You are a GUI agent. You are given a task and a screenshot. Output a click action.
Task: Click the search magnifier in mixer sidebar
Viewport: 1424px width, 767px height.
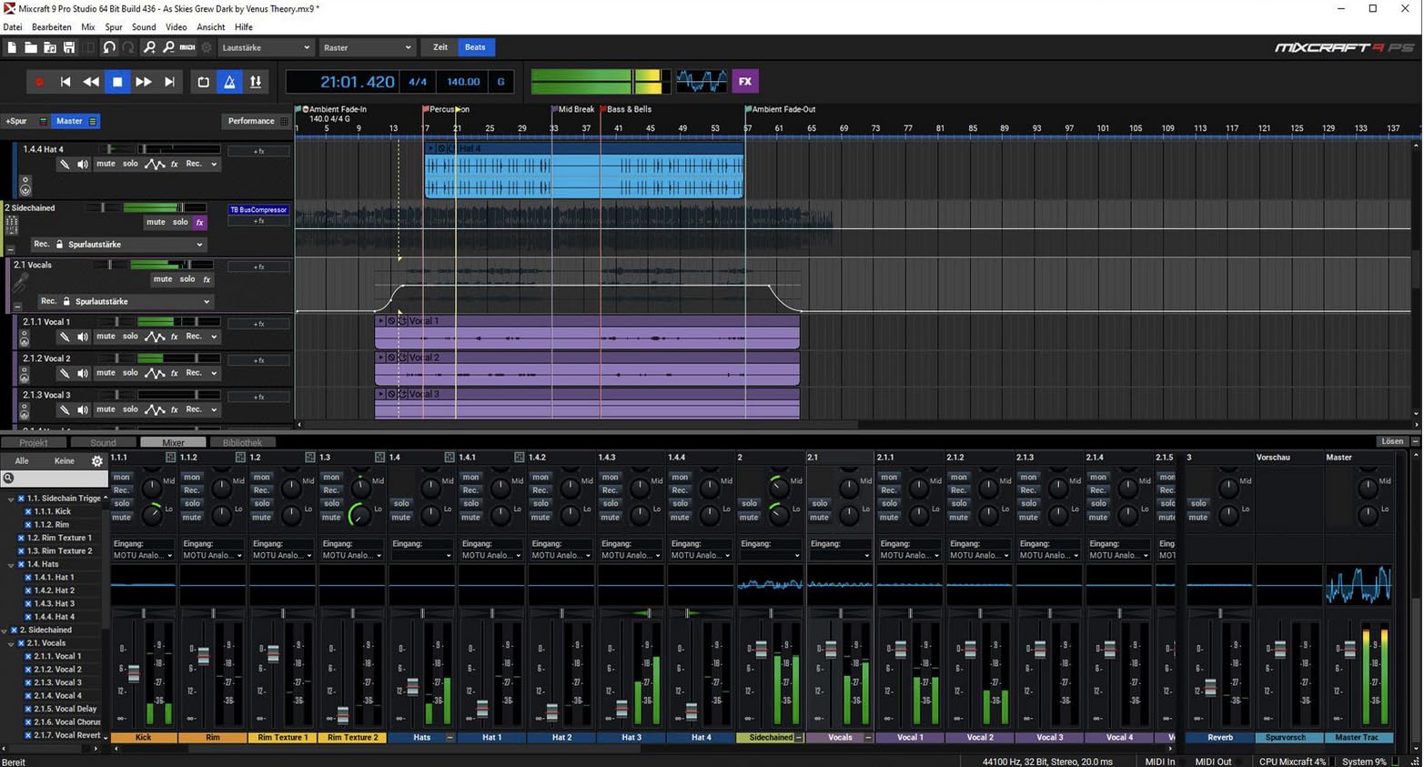pyautogui.click(x=8, y=478)
